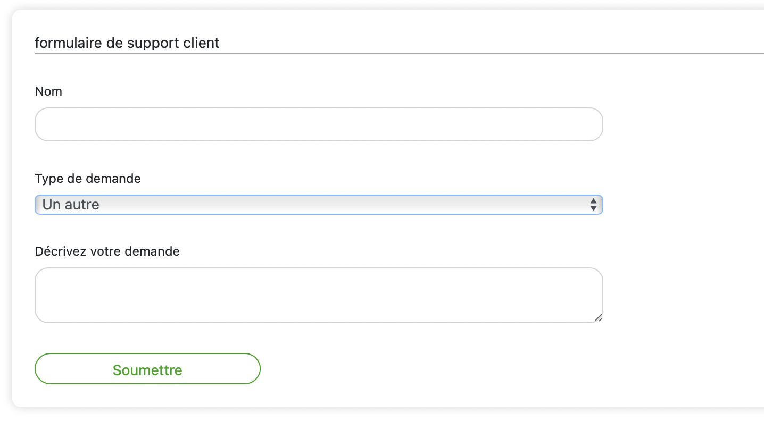Click the Soumettre text on the submit button

coord(147,370)
